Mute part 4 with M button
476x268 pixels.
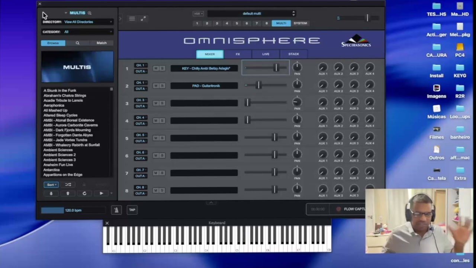(x=156, y=121)
